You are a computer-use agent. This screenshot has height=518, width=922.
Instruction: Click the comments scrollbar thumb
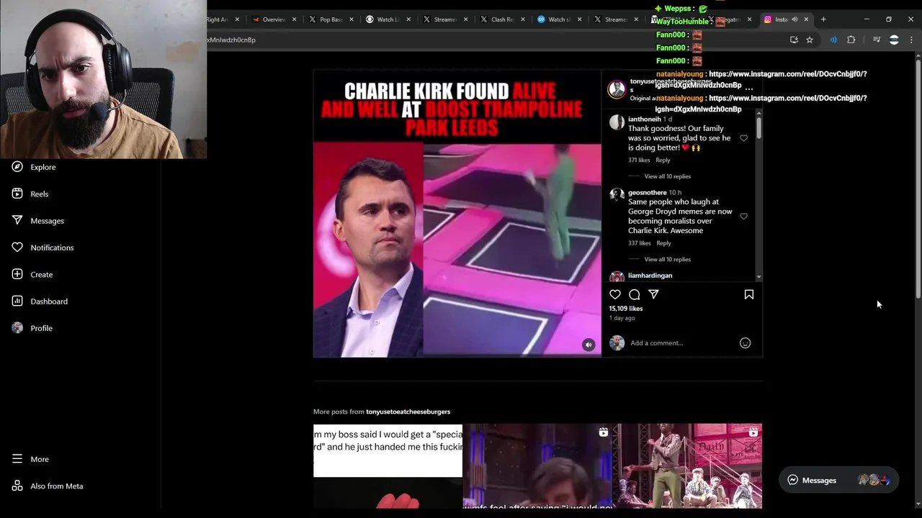[x=758, y=128]
